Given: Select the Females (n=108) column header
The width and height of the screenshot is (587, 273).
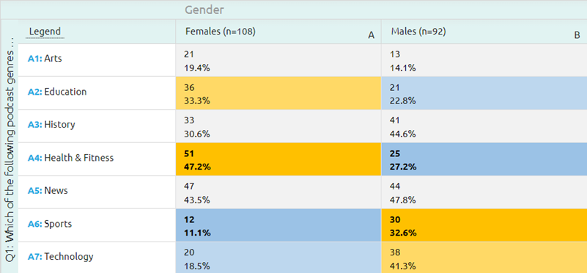Looking at the screenshot, I should [x=278, y=32].
